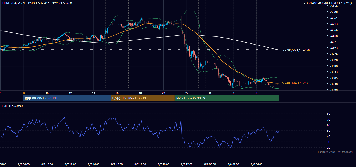Click price axis label 1.54713
Screen dimensions: 356x167
point(332,24)
